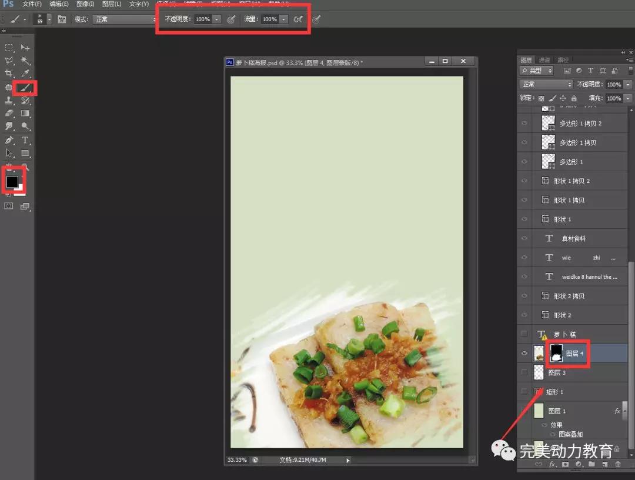Select the Clone Stamp tool
Viewport: 635px width, 480px height.
[x=9, y=101]
